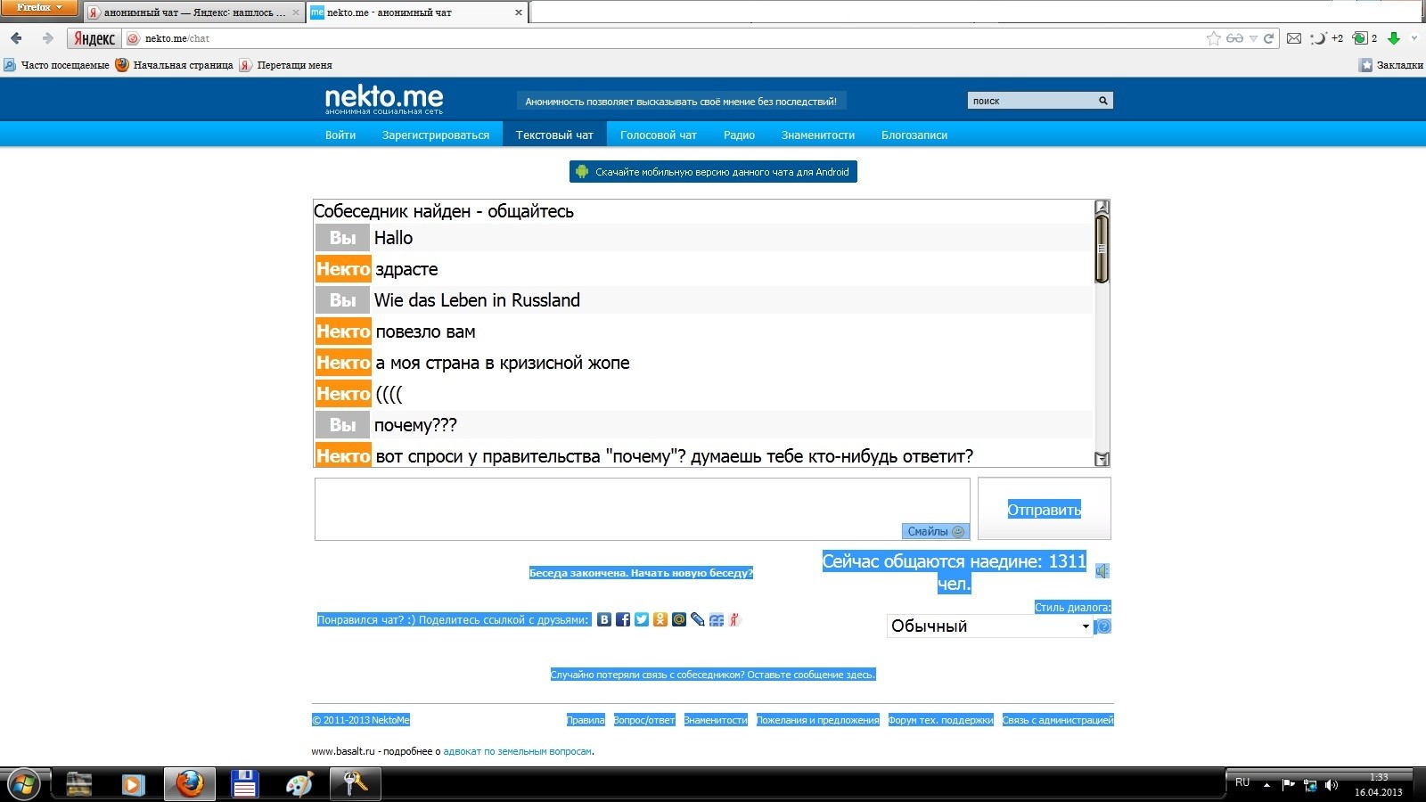The width and height of the screenshot is (1426, 802).
Task: Open 'Форум тех. поддержки' footer link
Action: 940,720
